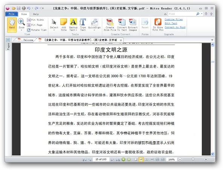Open the Pages side panel
Screen dimensions: 223x170
point(8,44)
